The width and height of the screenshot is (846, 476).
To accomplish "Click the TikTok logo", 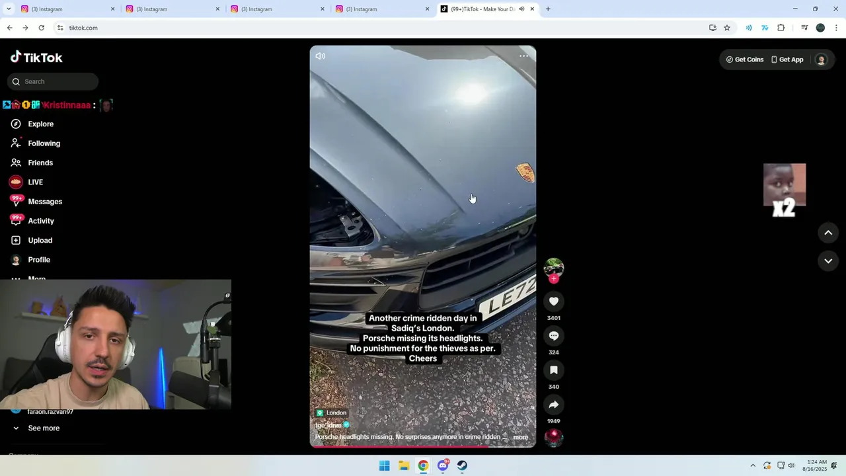I will click(36, 58).
